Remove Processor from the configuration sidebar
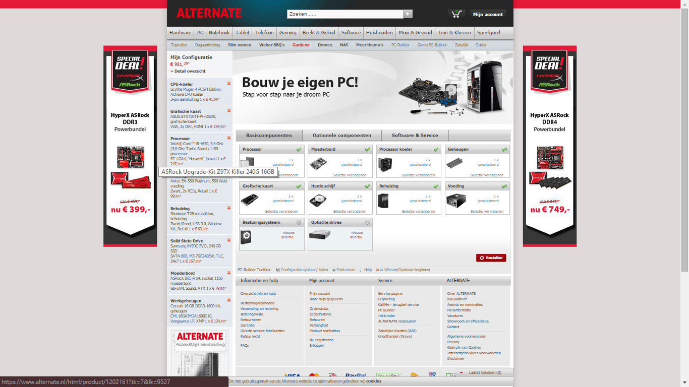 [229, 138]
